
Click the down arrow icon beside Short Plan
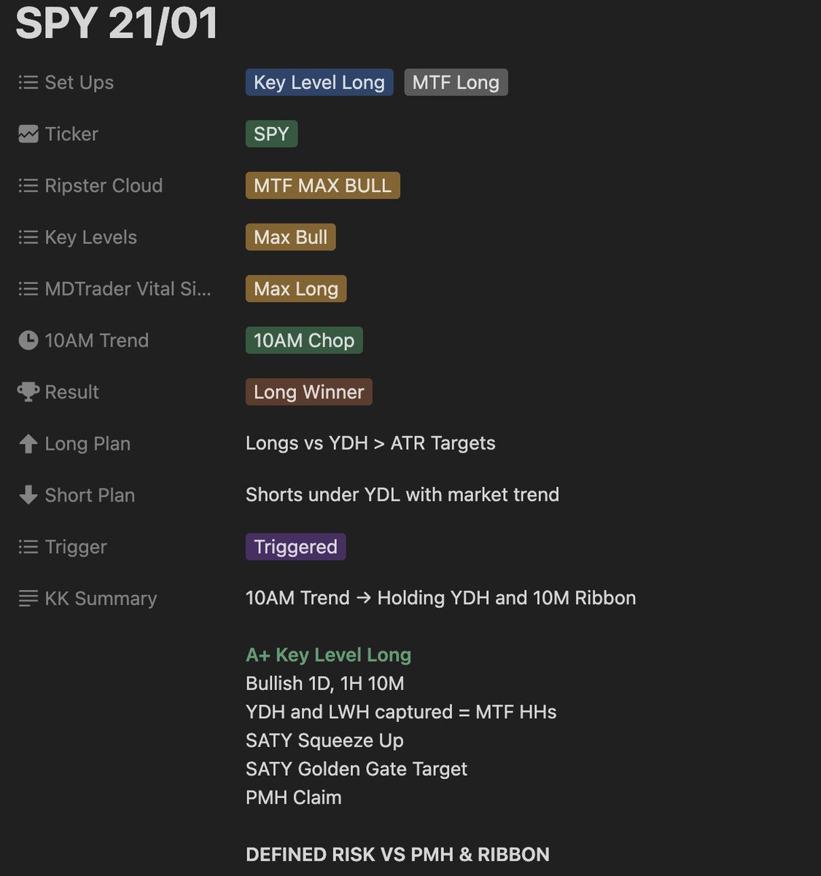click(28, 495)
